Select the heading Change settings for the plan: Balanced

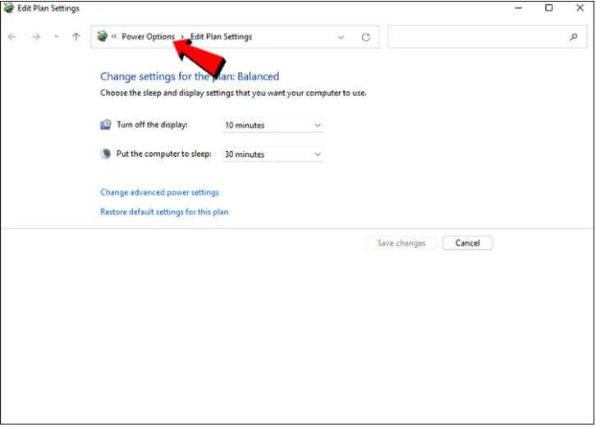pos(190,76)
